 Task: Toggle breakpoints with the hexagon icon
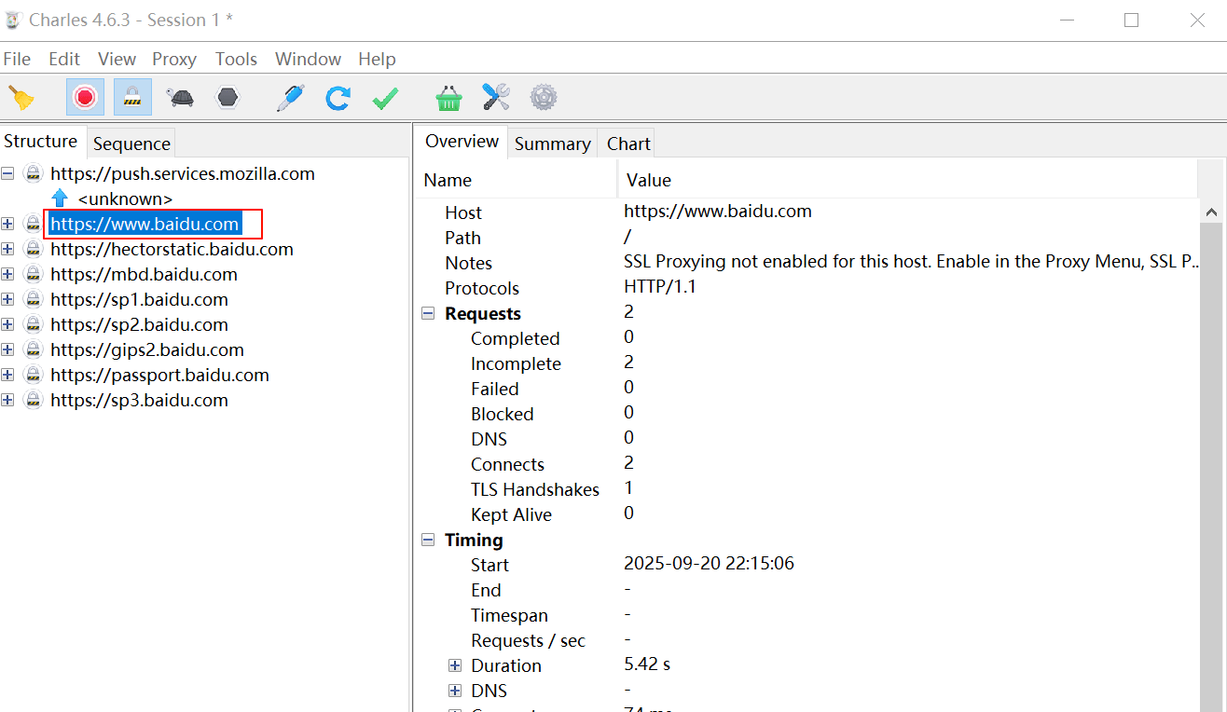(227, 98)
